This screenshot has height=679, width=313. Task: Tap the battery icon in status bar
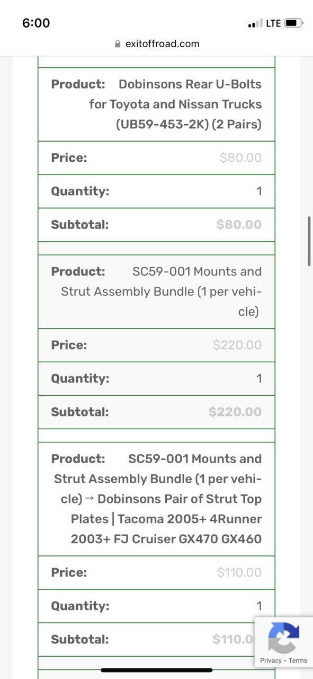[x=293, y=23]
